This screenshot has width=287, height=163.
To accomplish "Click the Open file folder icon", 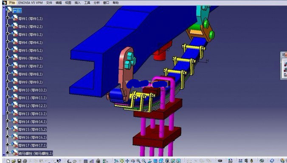I will pos(14,161).
